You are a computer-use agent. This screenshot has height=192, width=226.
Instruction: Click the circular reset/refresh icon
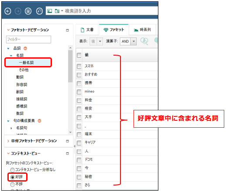[x=39, y=11]
